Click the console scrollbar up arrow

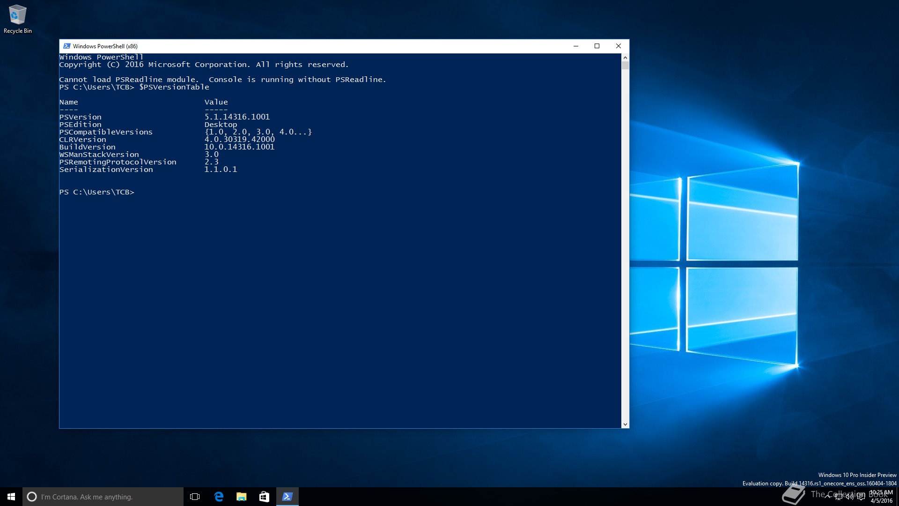pyautogui.click(x=625, y=57)
